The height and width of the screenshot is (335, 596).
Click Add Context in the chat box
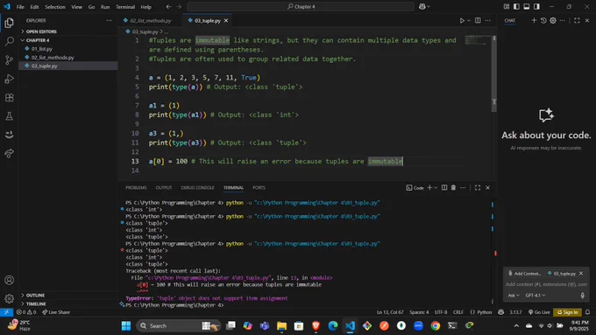point(524,273)
